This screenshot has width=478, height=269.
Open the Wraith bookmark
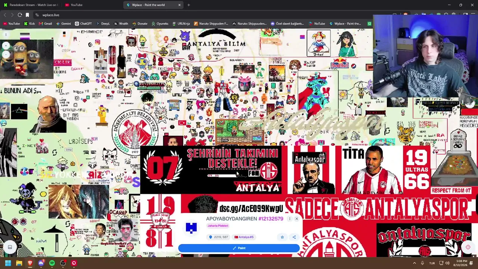121,24
